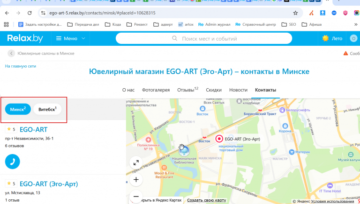This screenshot has height=204, width=360.
Task: Expand the Меню dropdown
Action: [x=71, y=38]
